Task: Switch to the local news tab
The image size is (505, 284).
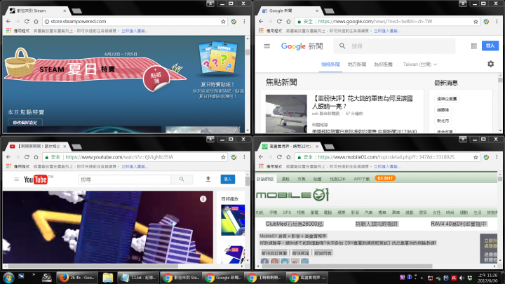Action: (x=357, y=65)
